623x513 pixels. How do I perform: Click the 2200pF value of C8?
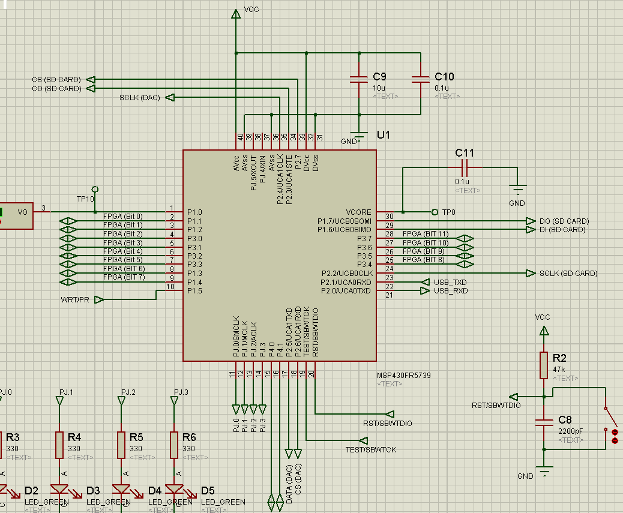[571, 431]
